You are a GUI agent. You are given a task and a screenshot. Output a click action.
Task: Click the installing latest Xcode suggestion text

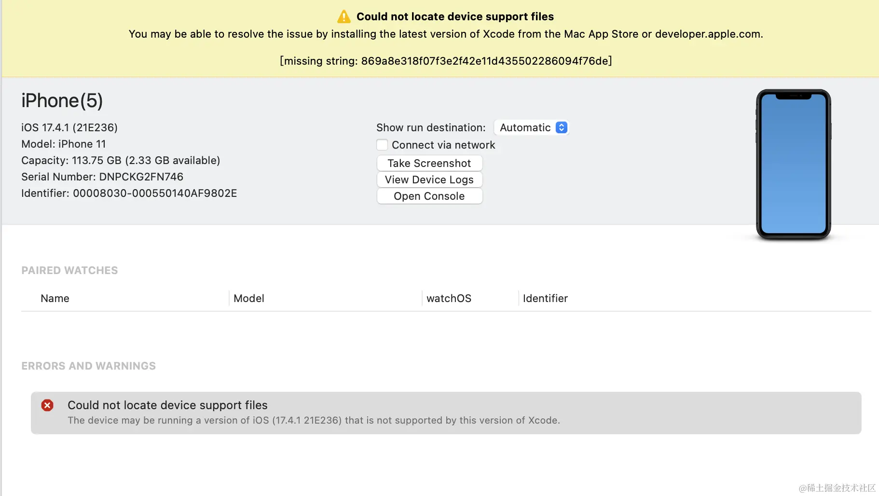pyautogui.click(x=446, y=34)
